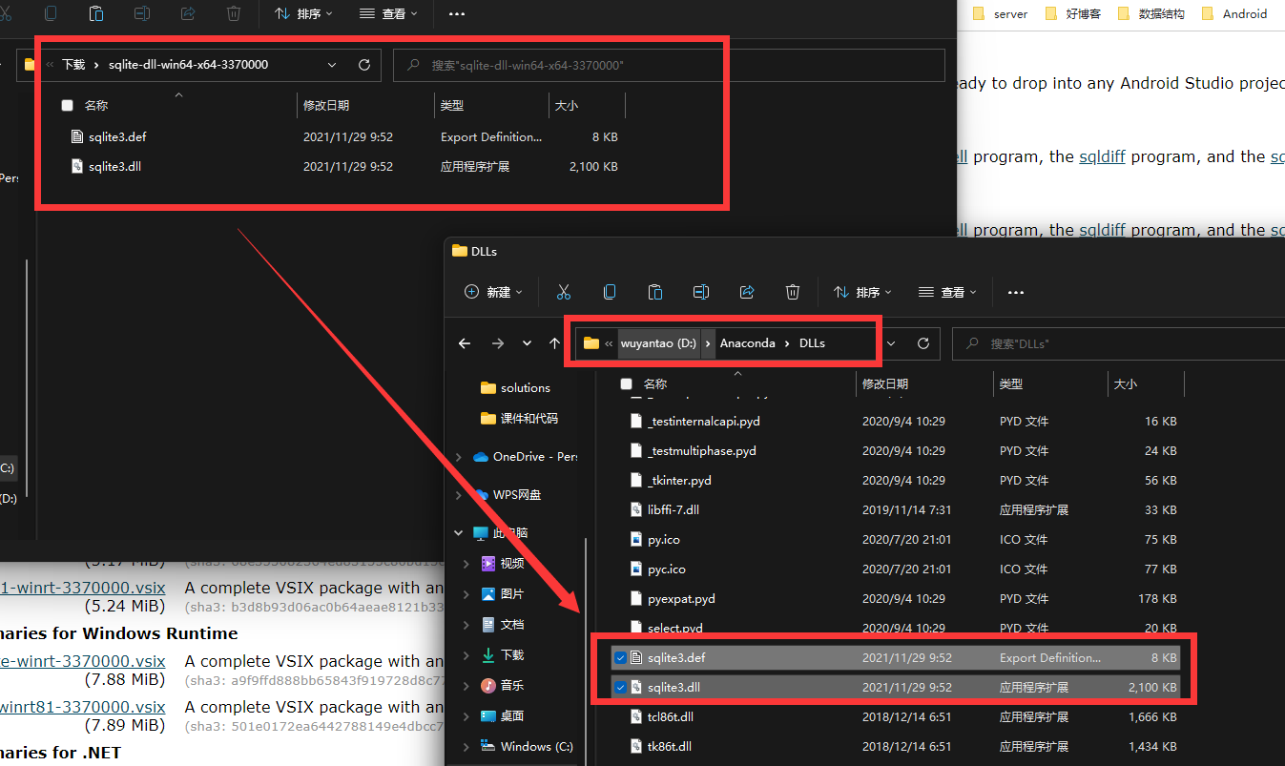Click Delete icon in the sqlite-dll window toolbar
Viewport: 1285px width, 766px height.
coord(234,13)
